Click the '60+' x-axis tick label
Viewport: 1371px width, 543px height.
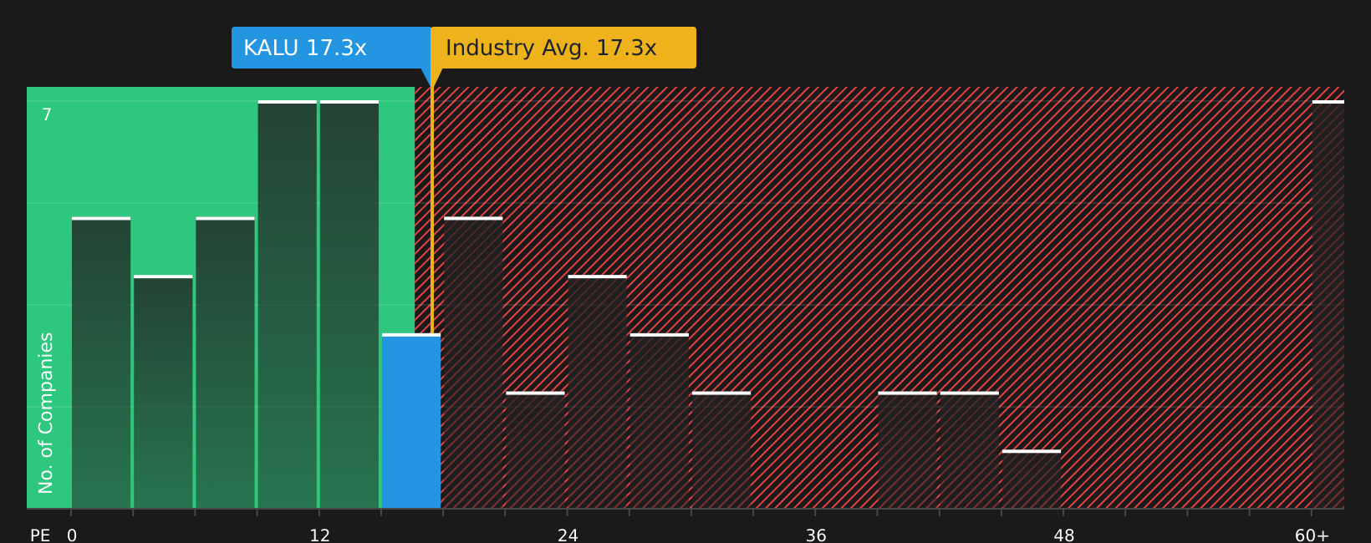pos(1312,535)
